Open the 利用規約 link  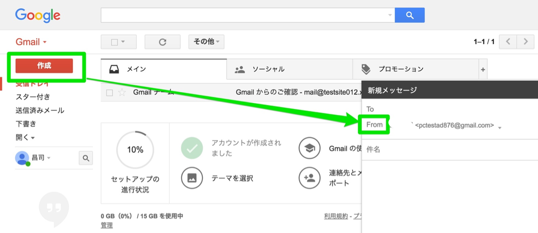click(x=336, y=216)
